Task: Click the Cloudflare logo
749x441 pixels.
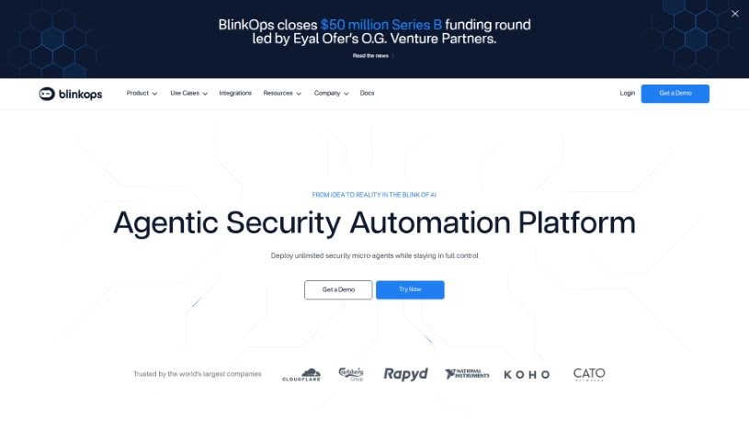Action: tap(301, 375)
